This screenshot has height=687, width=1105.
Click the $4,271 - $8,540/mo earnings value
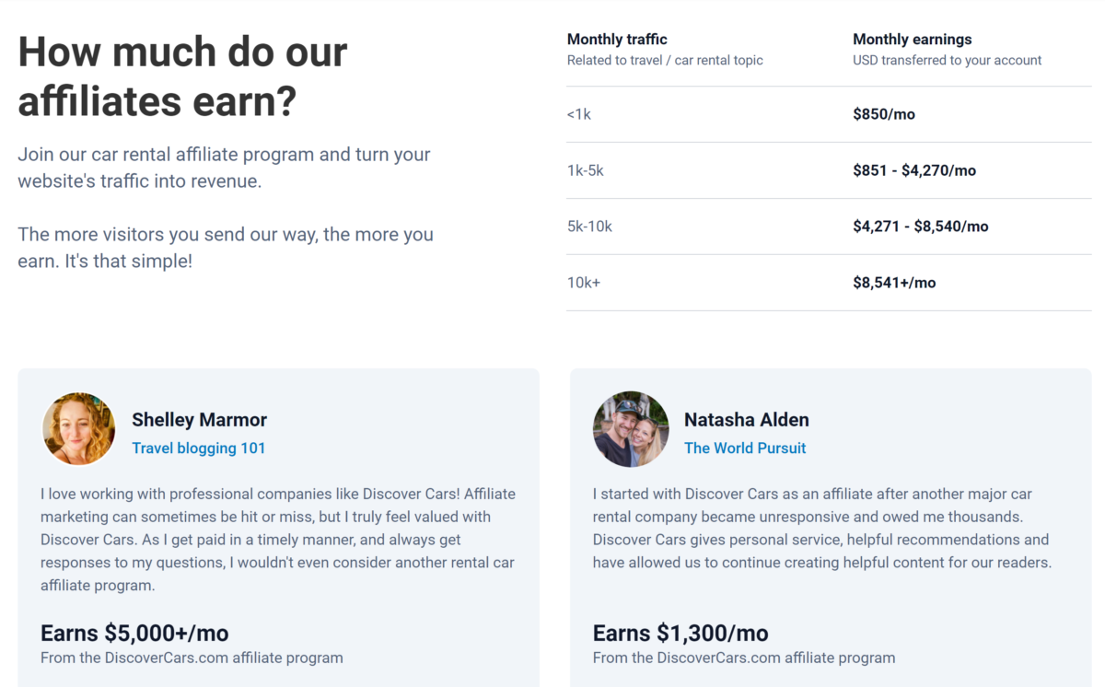click(x=920, y=227)
